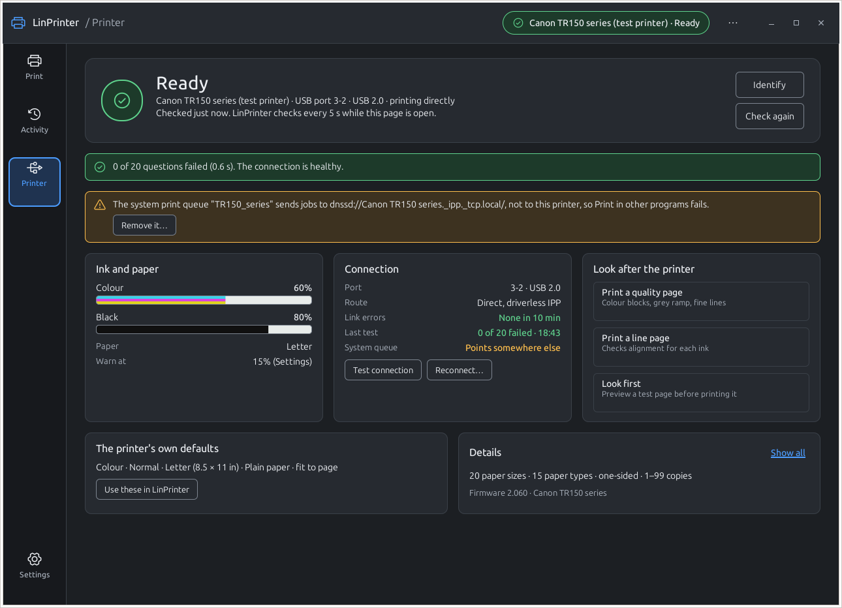Click the 'Direct, driverless IPP' route value
This screenshot has height=608, width=842.
click(519, 303)
